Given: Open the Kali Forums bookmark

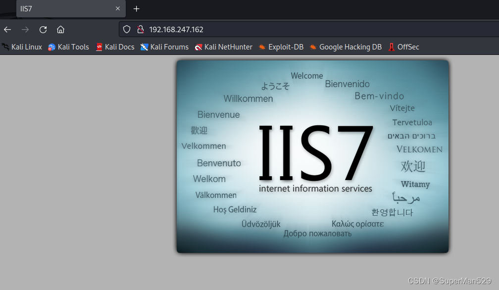Looking at the screenshot, I should [164, 47].
